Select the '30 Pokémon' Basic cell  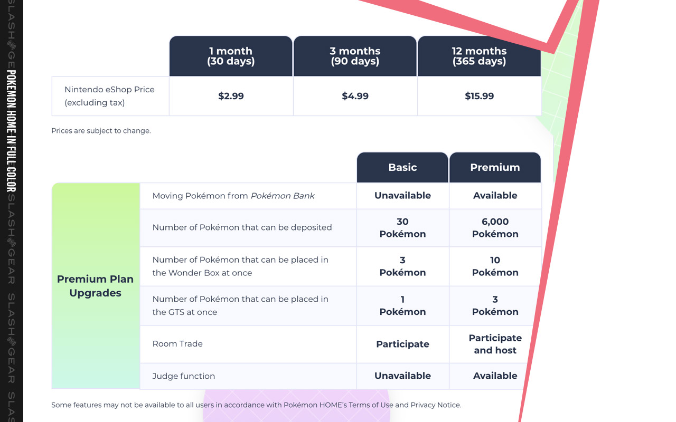click(x=402, y=228)
